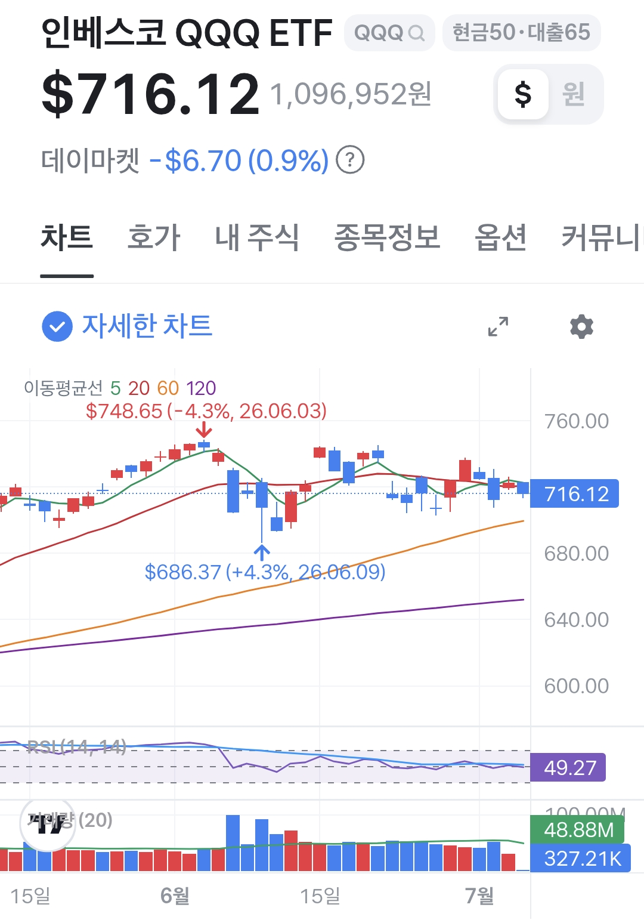Select the RSI 49.27 value label
The height and width of the screenshot is (923, 644).
(x=568, y=767)
